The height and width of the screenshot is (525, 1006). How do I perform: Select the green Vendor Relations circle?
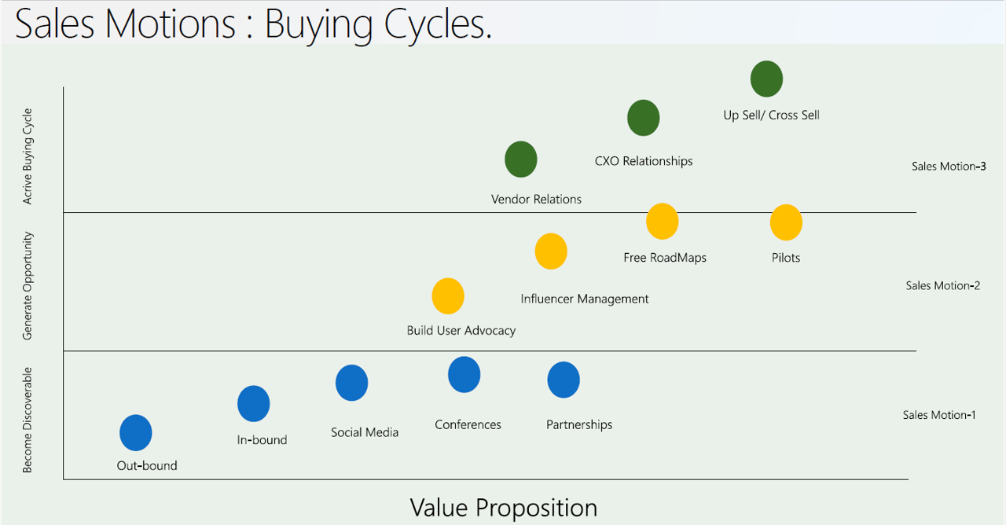point(521,160)
